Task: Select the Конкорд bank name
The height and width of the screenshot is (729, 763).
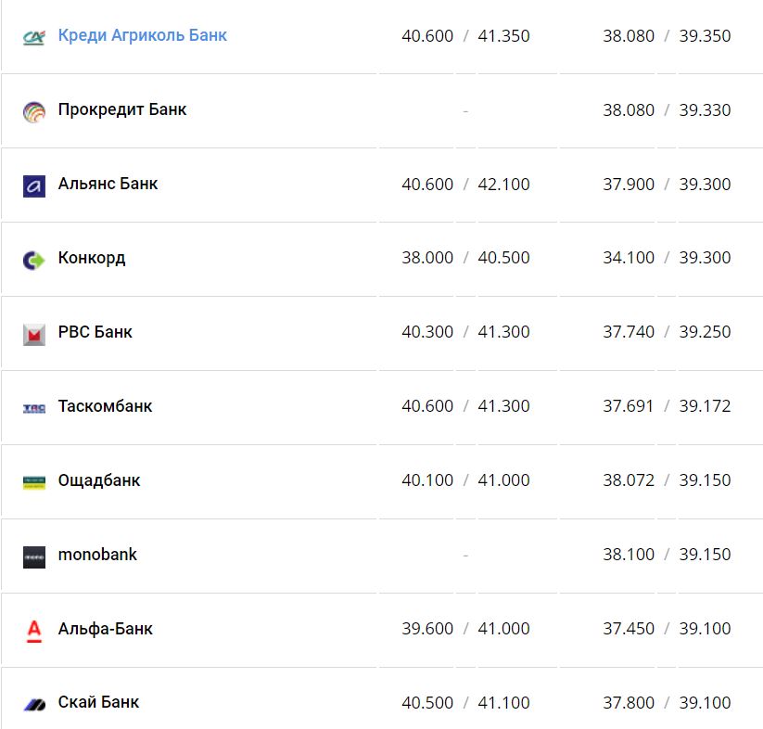Action: click(91, 258)
